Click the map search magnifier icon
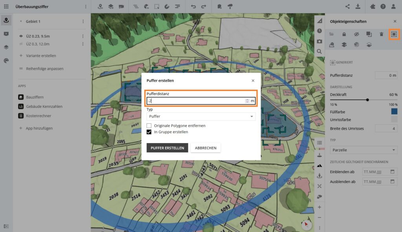The width and height of the screenshot is (402, 232). (x=320, y=51)
